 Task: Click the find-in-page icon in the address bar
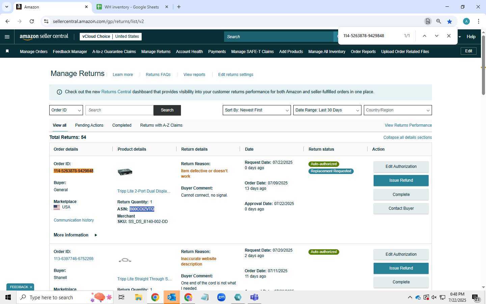[428, 21]
